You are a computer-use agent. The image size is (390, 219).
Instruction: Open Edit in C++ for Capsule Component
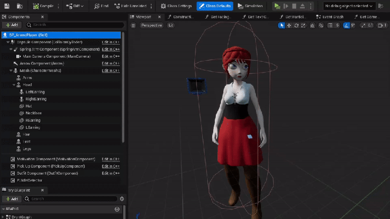pyautogui.click(x=111, y=42)
